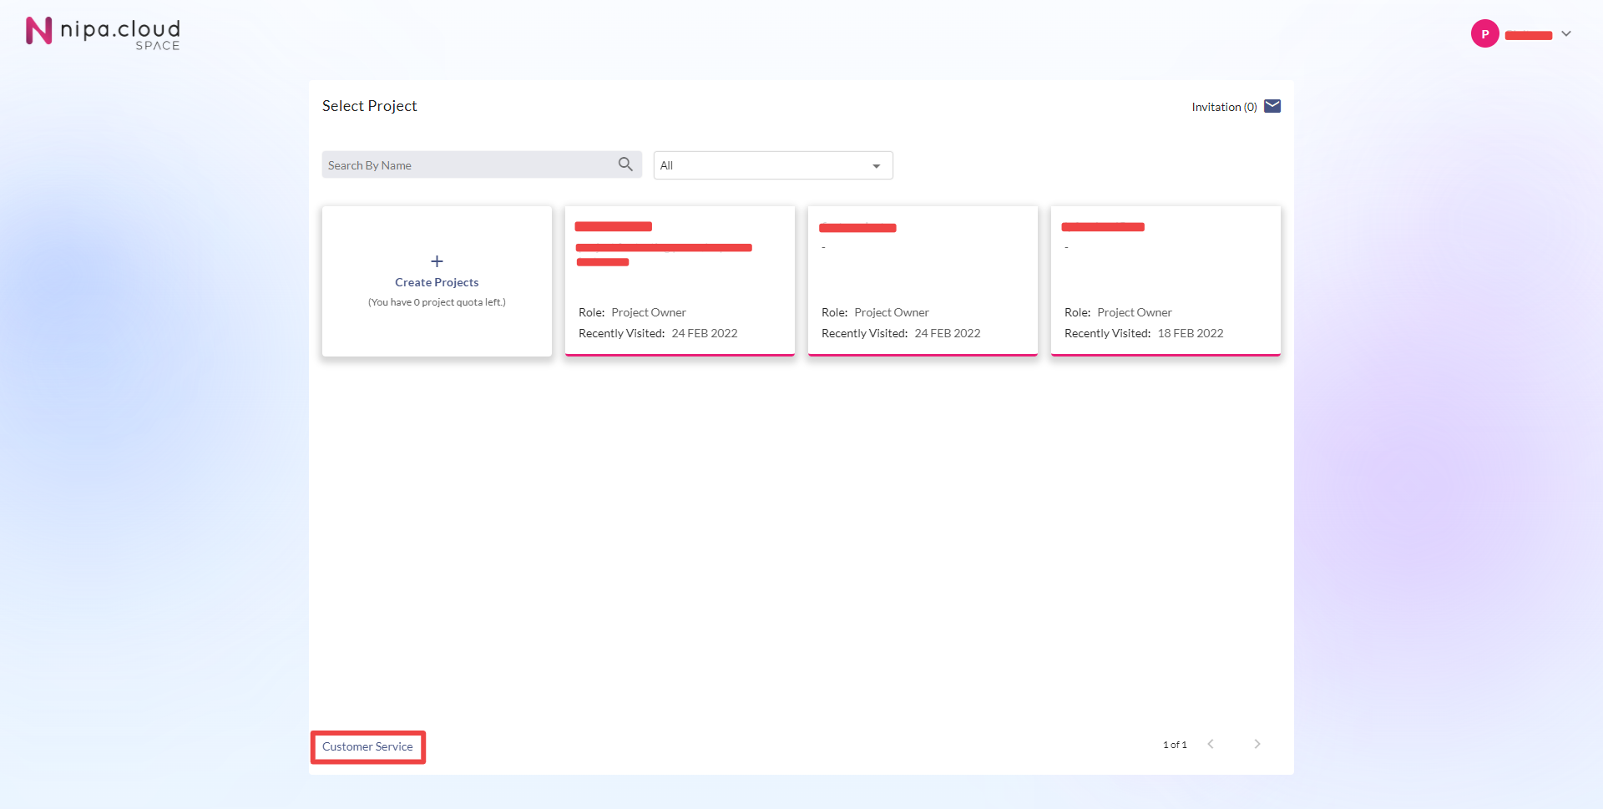
Task: Click the Select Project heading
Action: (369, 106)
